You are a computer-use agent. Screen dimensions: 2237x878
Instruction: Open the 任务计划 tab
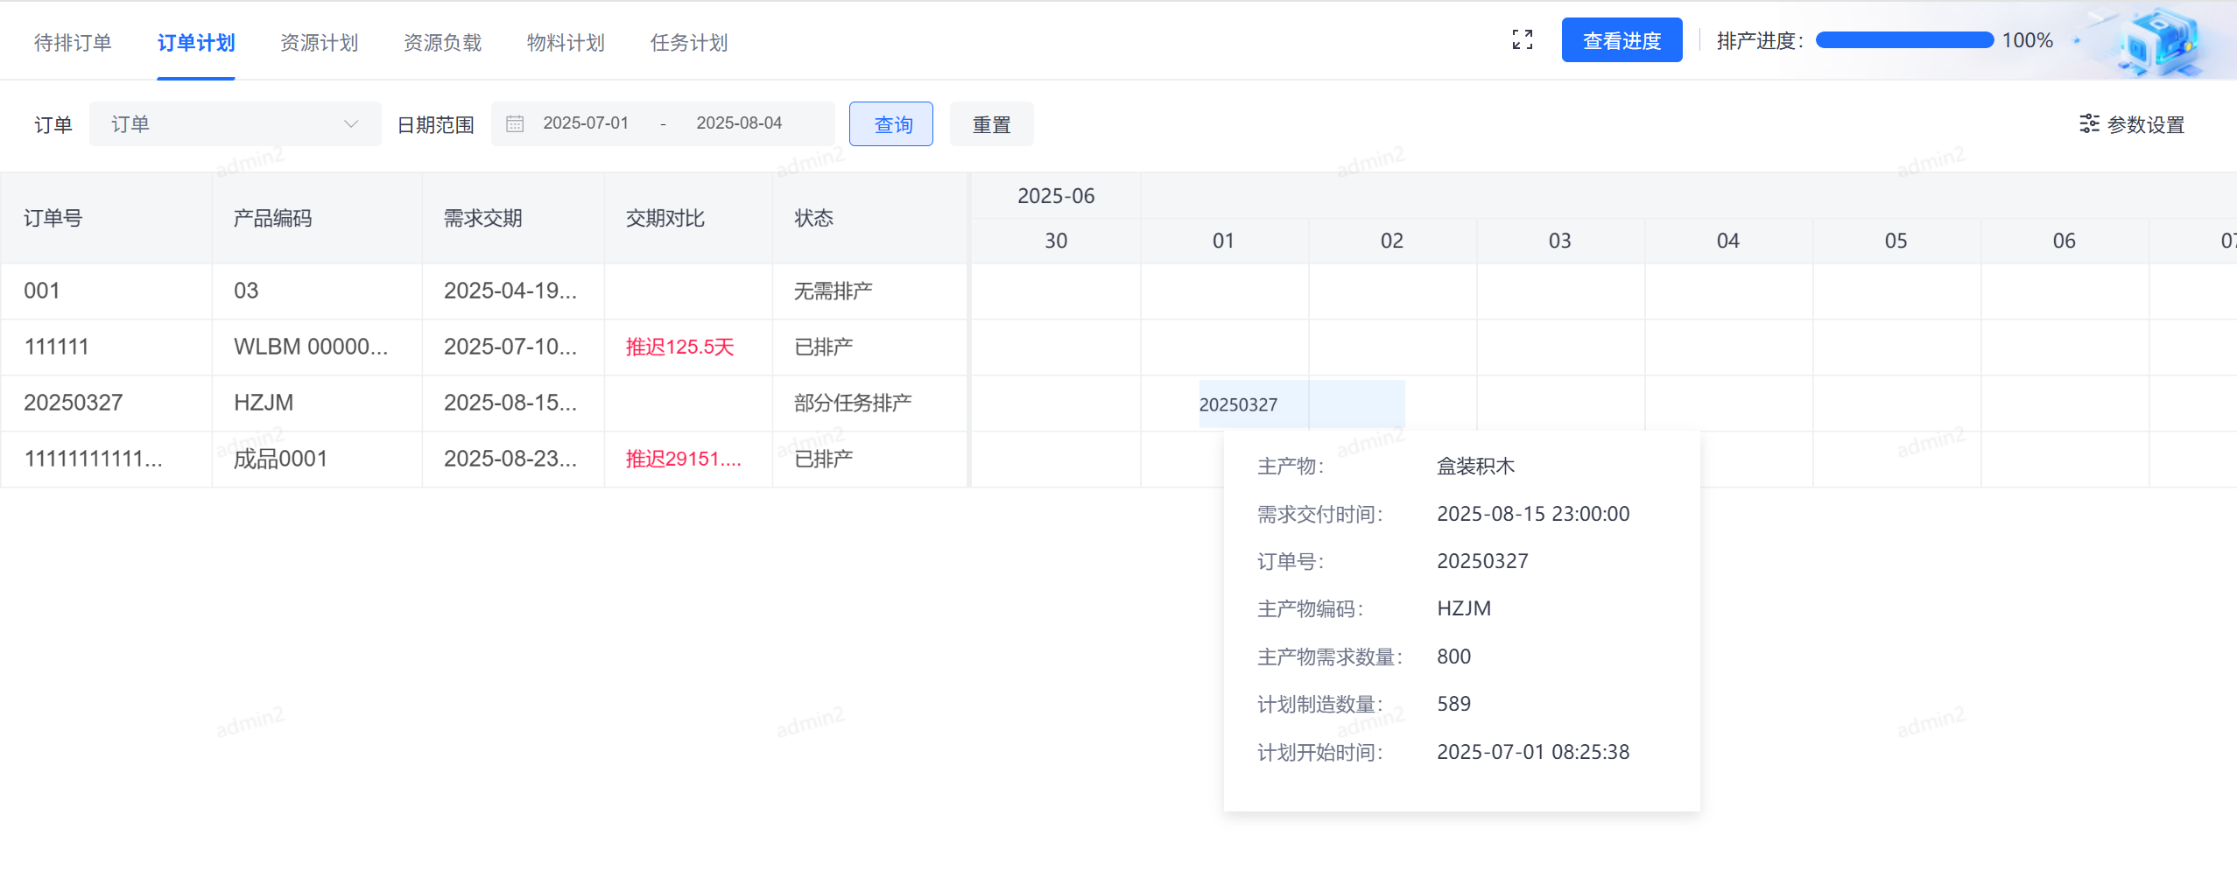pos(689,42)
